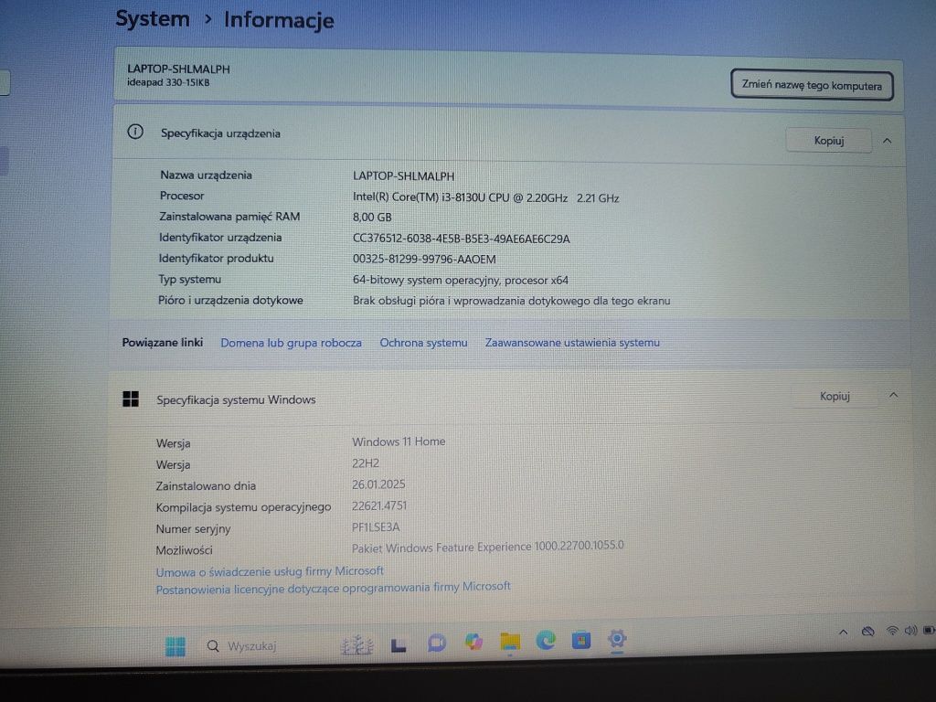The image size is (936, 702).
Task: Open Task View from the taskbar
Action: click(x=399, y=645)
